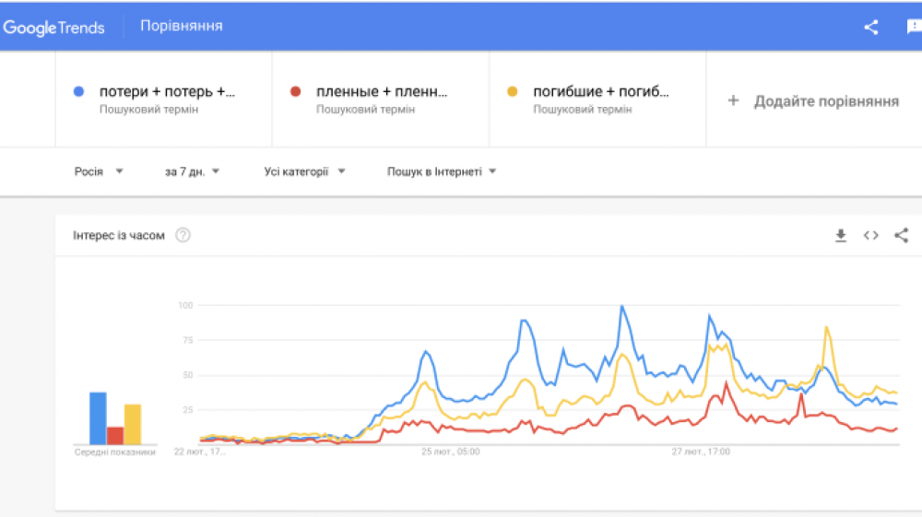Viewport: 922px width, 517px height.
Task: Click the blue line peak at 100
Action: [x=621, y=307]
